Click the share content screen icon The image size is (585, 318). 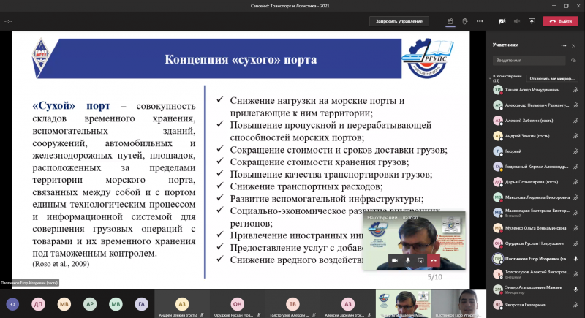(532, 21)
